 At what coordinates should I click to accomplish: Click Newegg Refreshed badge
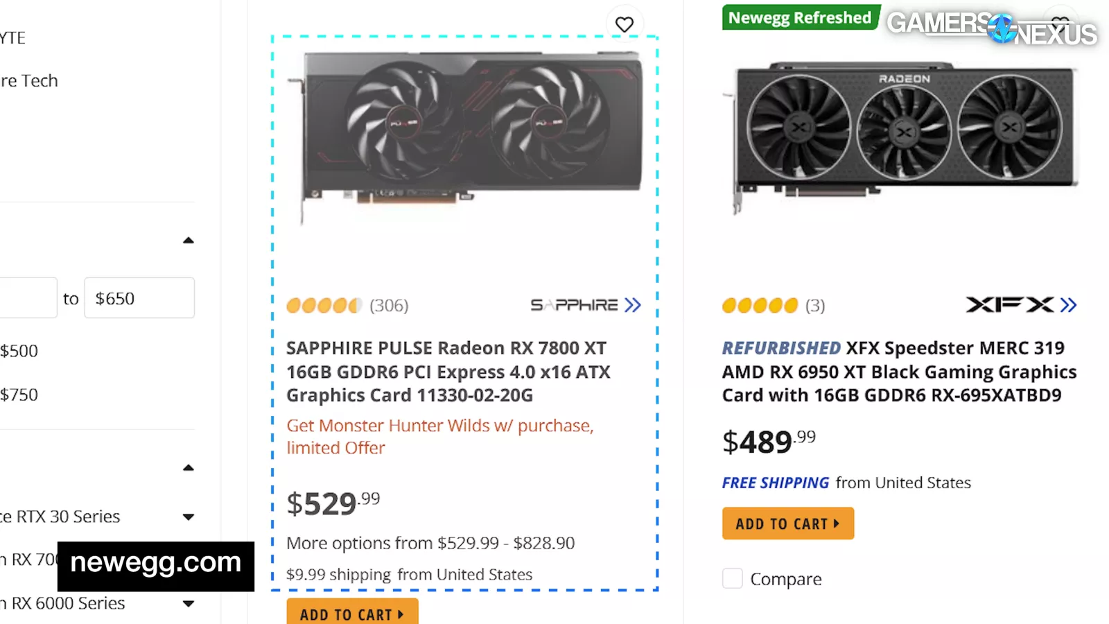pyautogui.click(x=800, y=18)
